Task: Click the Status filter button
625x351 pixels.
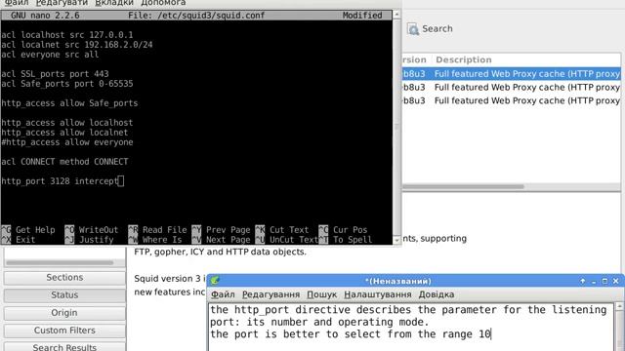Action: (x=64, y=294)
